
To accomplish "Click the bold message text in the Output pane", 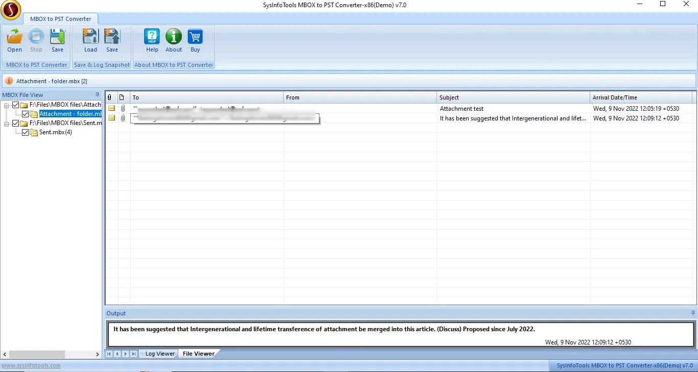I will 324,329.
